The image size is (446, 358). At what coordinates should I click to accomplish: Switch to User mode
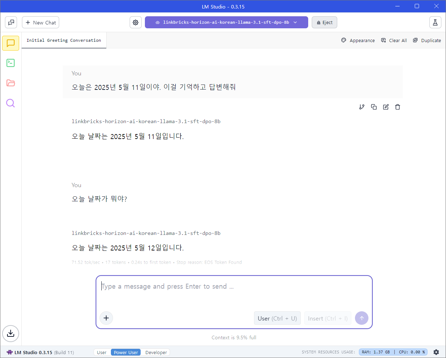102,352
